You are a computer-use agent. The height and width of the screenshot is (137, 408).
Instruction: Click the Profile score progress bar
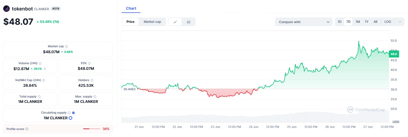click(91, 129)
